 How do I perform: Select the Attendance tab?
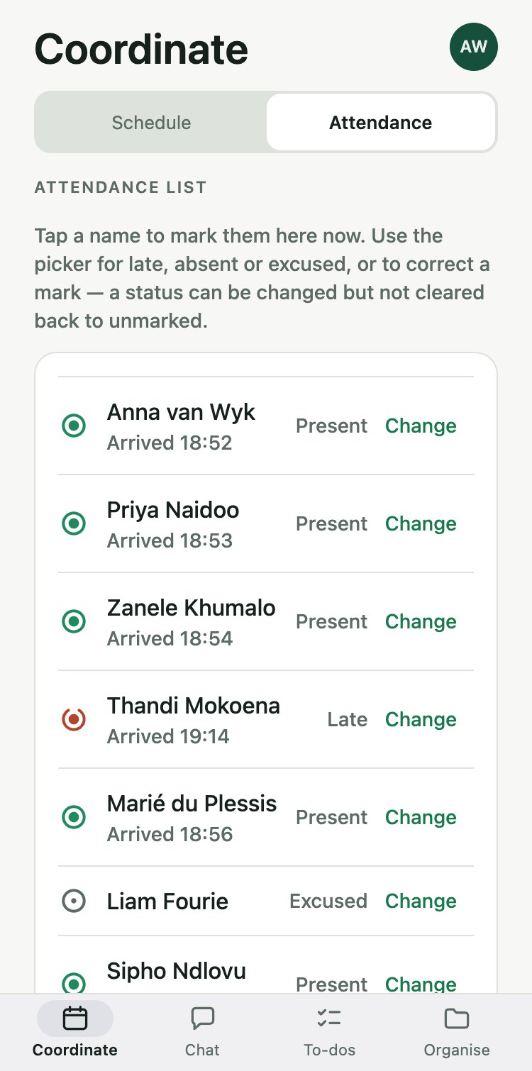[x=381, y=122]
